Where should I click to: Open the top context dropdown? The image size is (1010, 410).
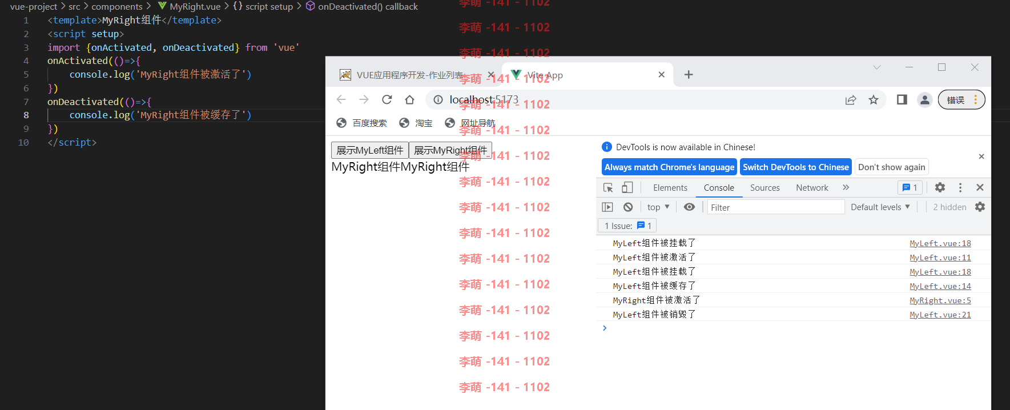coord(658,207)
